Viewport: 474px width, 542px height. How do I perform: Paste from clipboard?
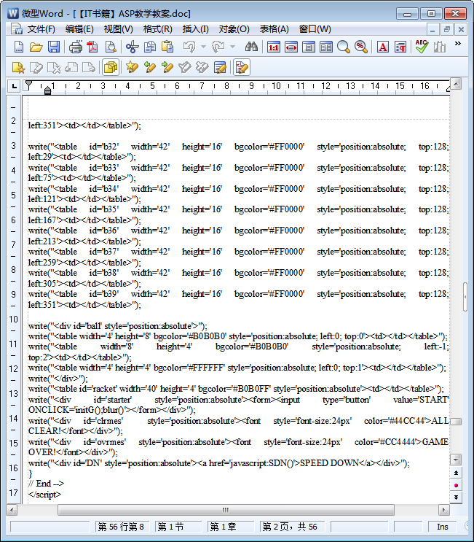click(x=167, y=47)
